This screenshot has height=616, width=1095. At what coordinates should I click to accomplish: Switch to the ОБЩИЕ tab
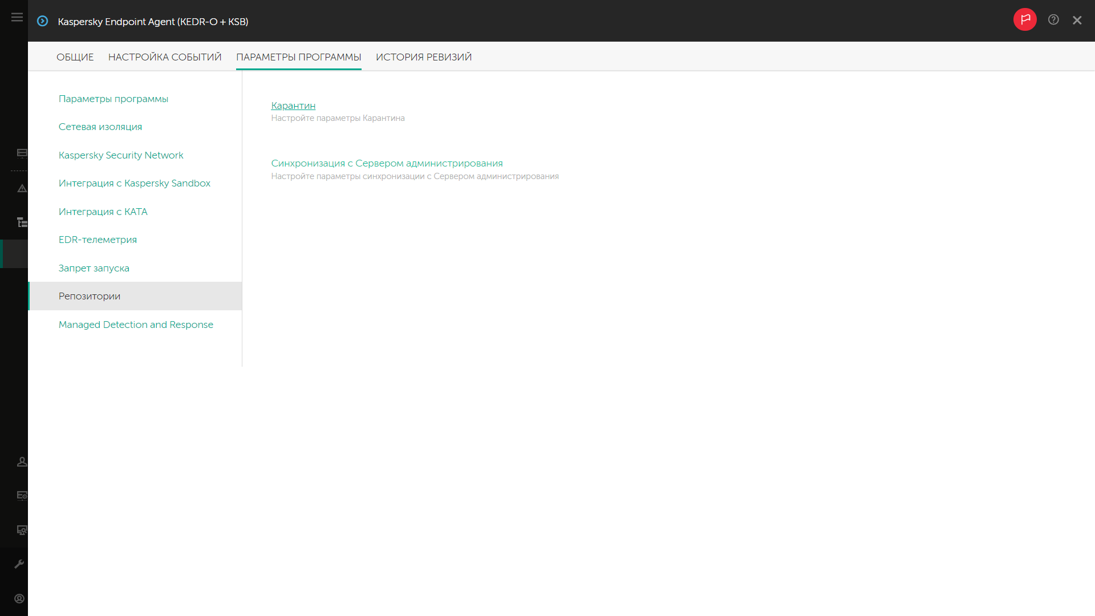(x=75, y=57)
